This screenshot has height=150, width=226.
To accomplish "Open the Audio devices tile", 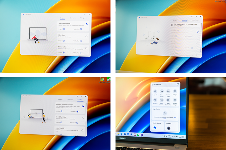I will click(155, 128).
